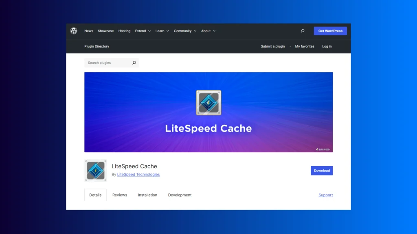Expand the Extend dropdown menu

pos(143,31)
